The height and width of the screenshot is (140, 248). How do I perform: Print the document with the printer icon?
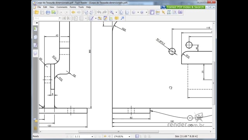point(48,12)
